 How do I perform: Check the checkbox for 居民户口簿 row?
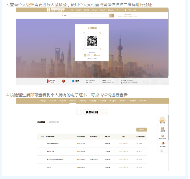[x=41, y=151]
